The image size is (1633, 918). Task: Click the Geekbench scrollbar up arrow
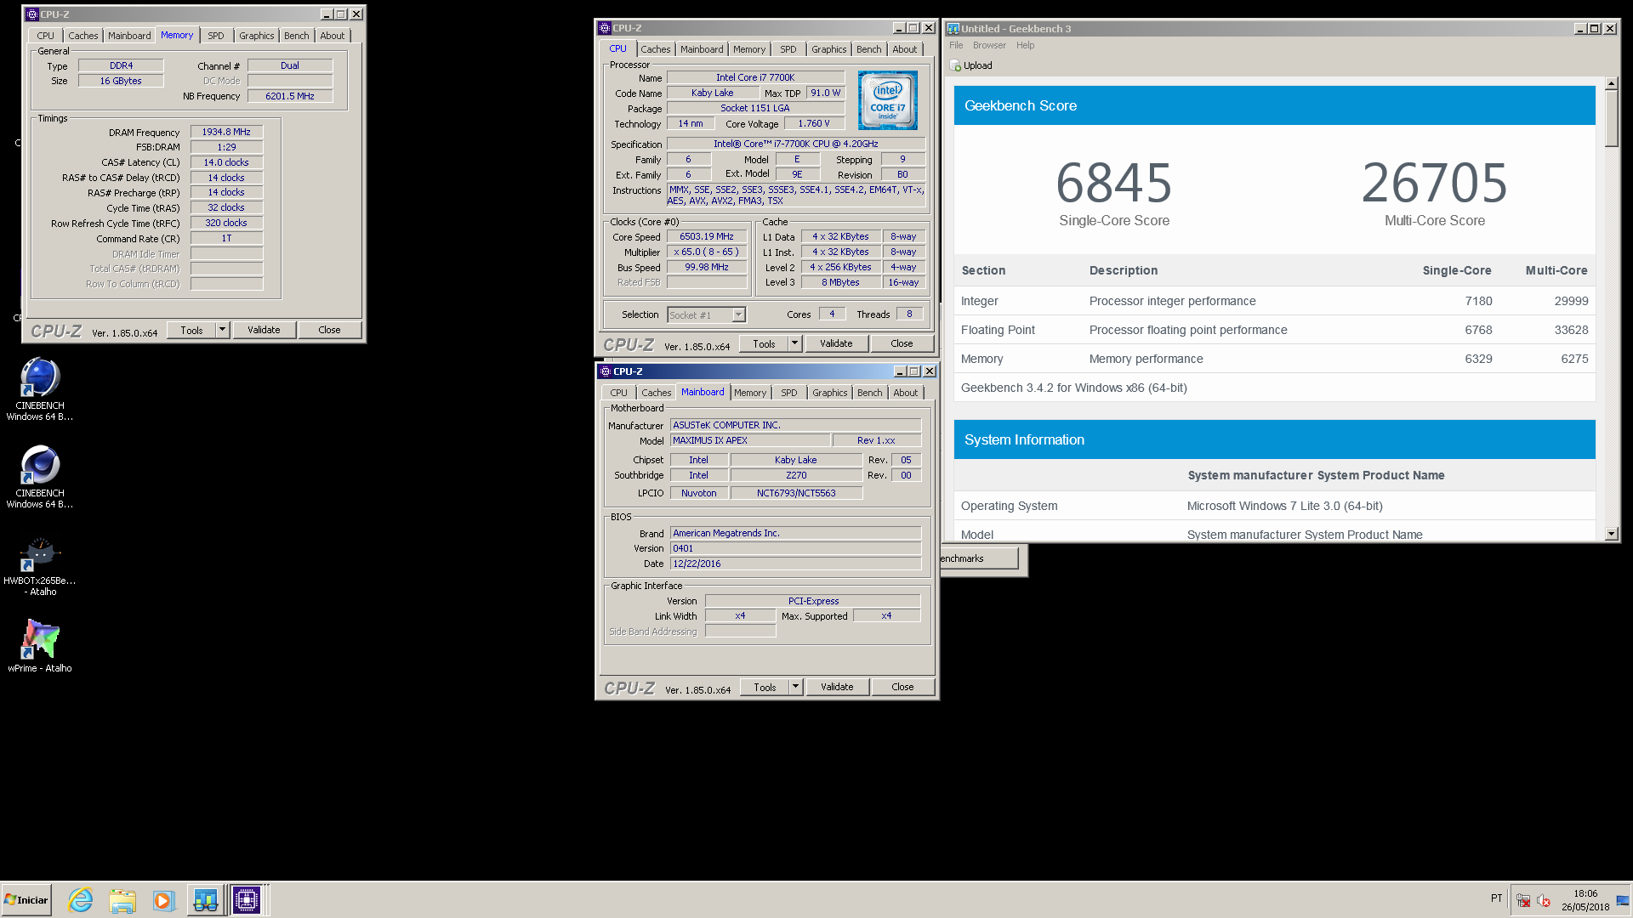click(x=1611, y=83)
